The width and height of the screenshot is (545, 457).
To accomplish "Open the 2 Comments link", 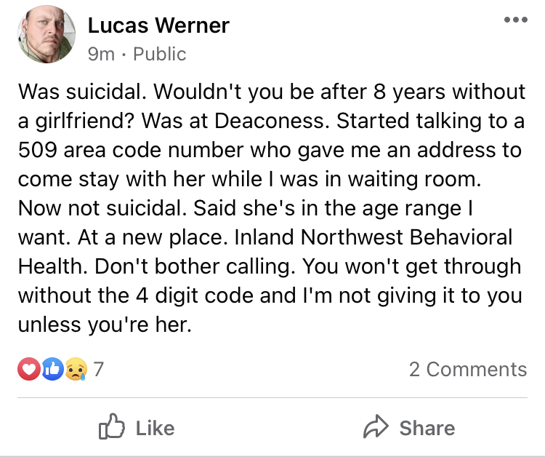I will coord(468,369).
